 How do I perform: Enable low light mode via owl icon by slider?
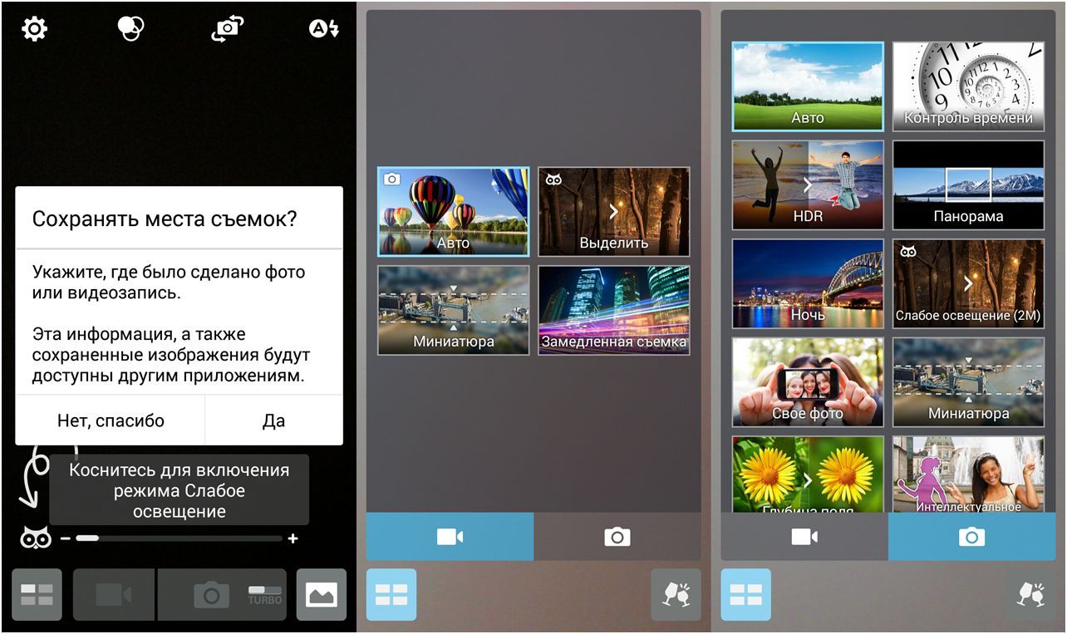[35, 538]
